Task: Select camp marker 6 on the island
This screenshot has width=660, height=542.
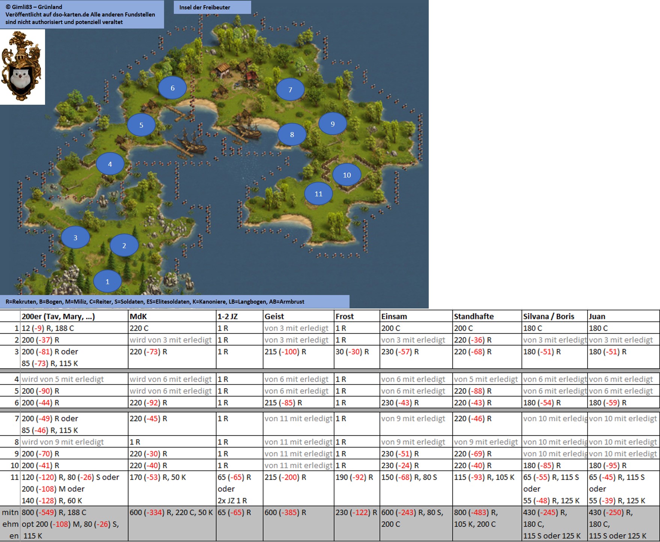Action: (172, 88)
